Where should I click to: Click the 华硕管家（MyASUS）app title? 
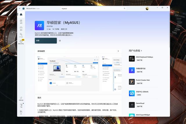click(x=63, y=23)
